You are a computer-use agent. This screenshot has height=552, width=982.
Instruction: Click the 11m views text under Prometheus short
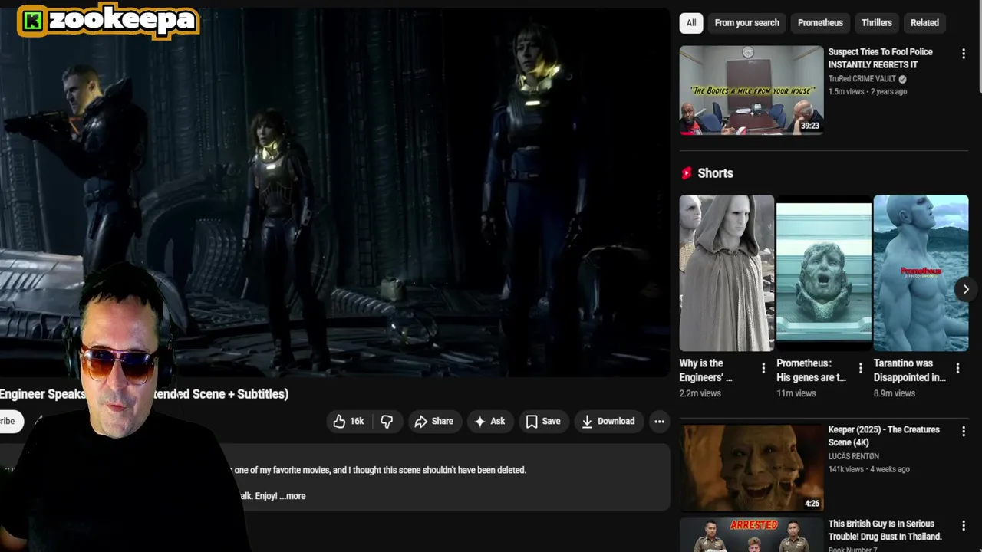click(x=796, y=393)
